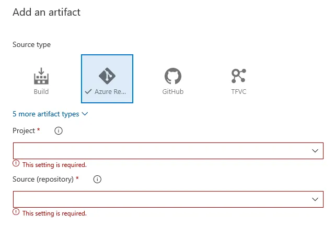Viewport: 335px width, 227px height.
Task: Pick the TFVC branch icon
Action: point(238,76)
